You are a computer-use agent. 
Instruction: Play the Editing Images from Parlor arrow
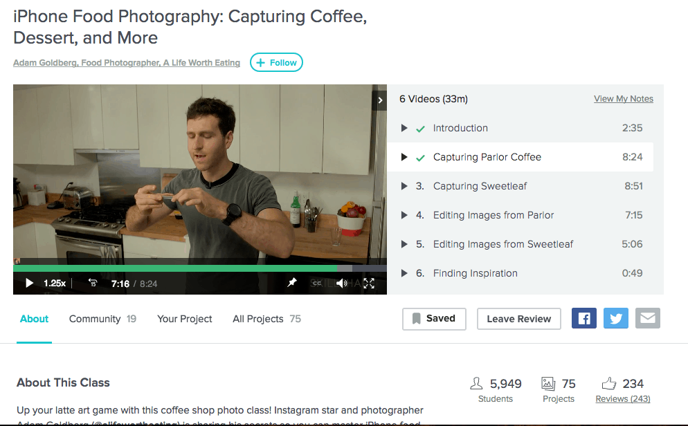(404, 215)
